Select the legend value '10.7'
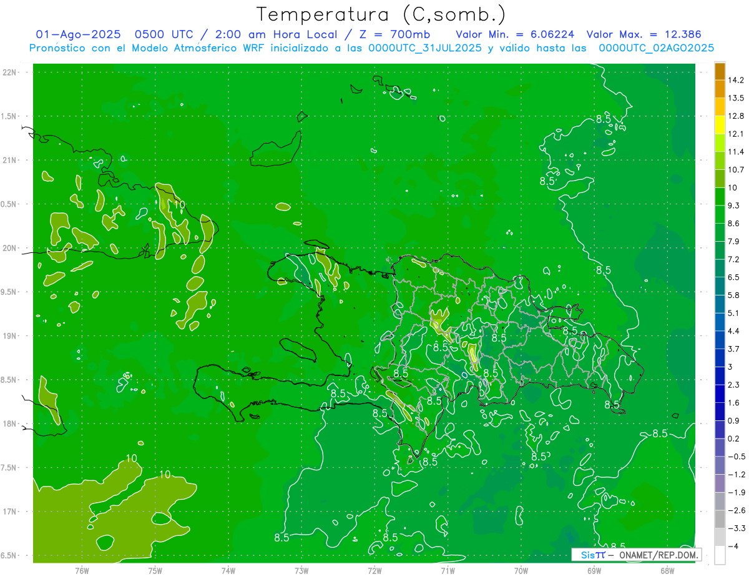Image resolution: width=749 pixels, height=579 pixels. (x=736, y=170)
